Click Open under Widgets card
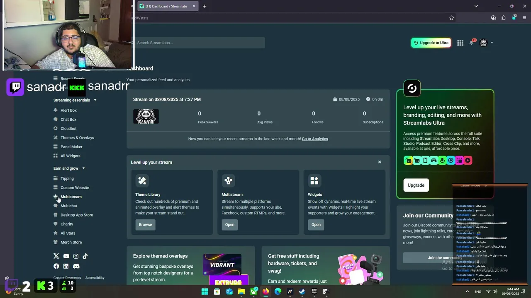The width and height of the screenshot is (531, 298). [x=316, y=225]
